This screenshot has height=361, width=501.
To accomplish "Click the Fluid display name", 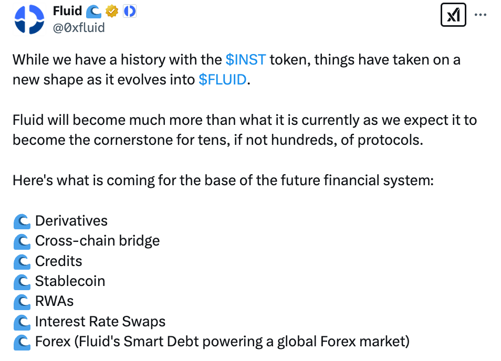I will pyautogui.click(x=67, y=11).
